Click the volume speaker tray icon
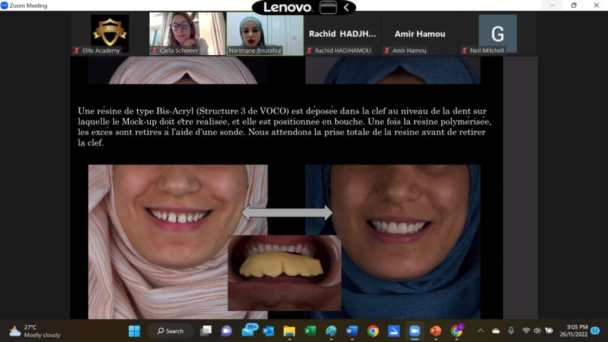The width and height of the screenshot is (608, 342). [537, 331]
